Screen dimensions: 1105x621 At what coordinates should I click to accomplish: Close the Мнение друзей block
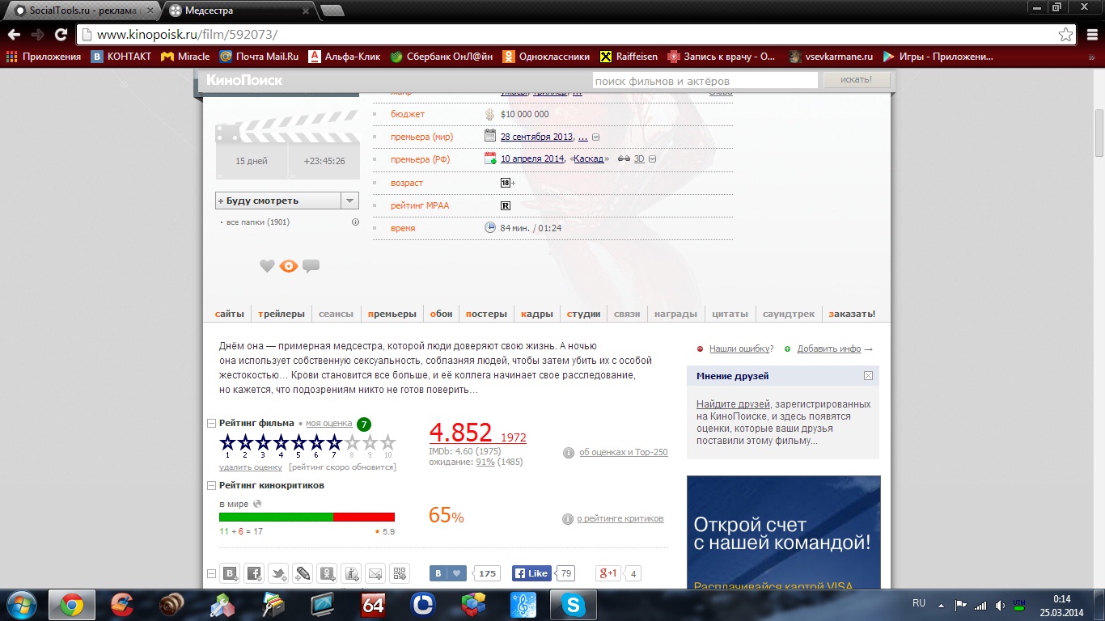tap(868, 376)
